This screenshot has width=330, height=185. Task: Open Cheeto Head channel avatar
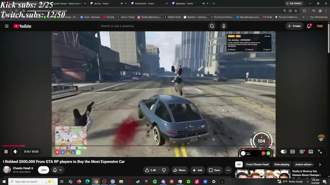(x=7, y=170)
